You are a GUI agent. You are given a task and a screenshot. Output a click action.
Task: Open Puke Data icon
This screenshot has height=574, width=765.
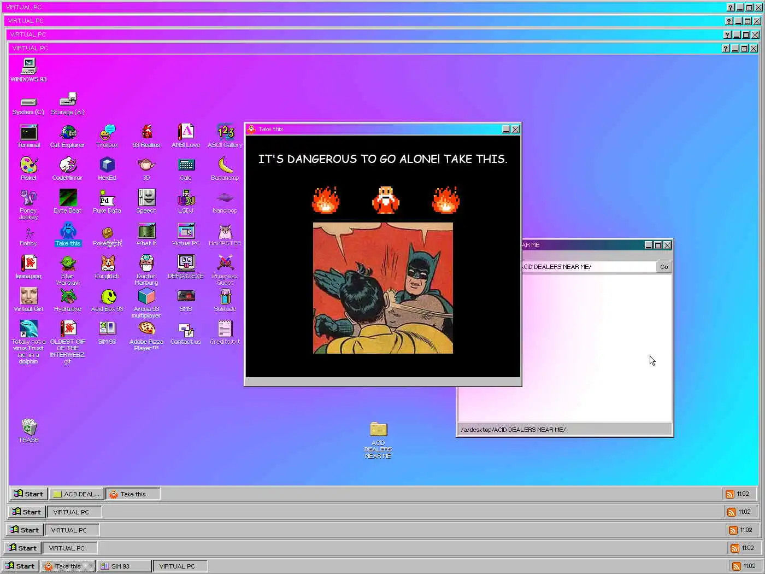(107, 202)
